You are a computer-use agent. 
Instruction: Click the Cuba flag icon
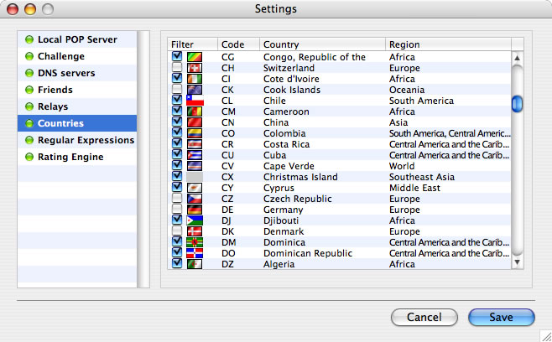coord(194,155)
